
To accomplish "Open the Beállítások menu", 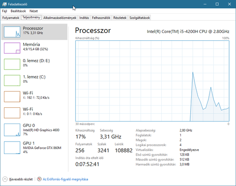I will [x=18, y=11].
